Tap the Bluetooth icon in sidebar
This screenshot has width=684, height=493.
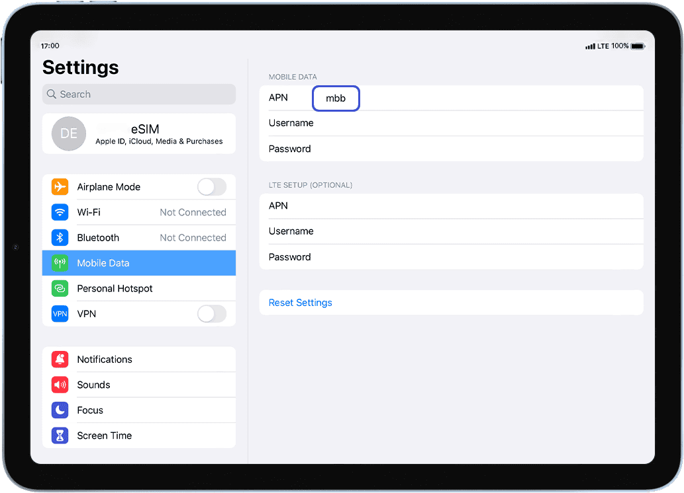pyautogui.click(x=60, y=238)
